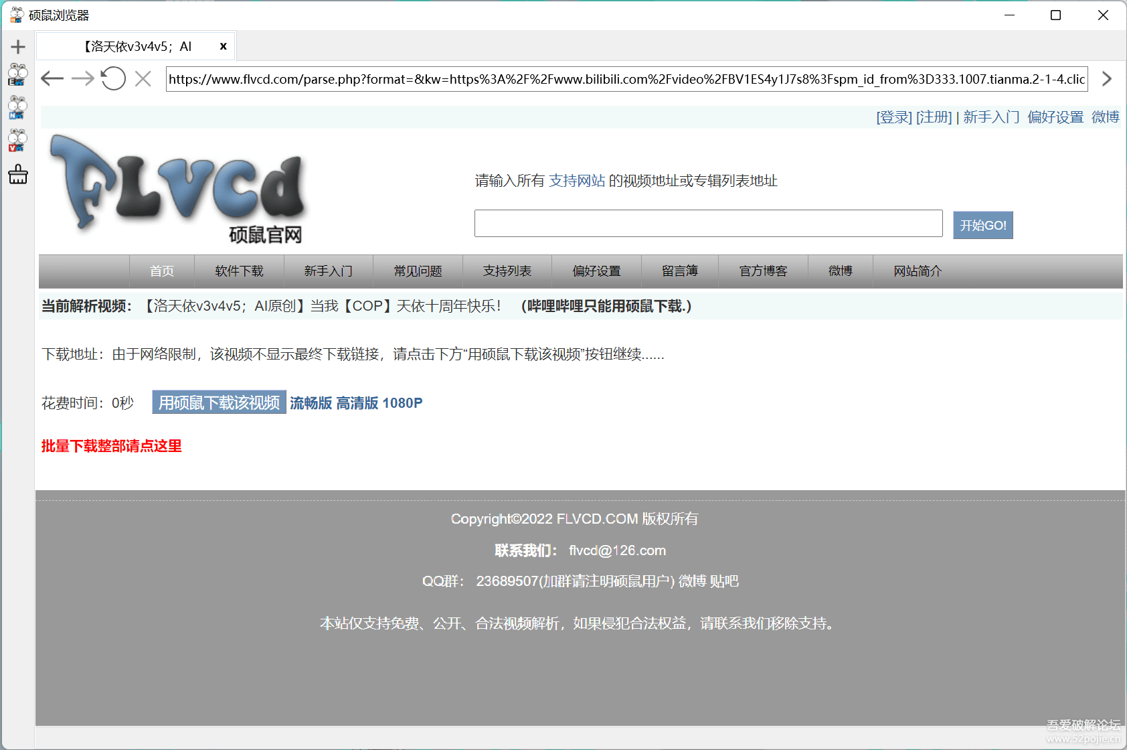Image resolution: width=1127 pixels, height=750 pixels.
Task: Open the footer 贴吧 link
Action: 724,581
